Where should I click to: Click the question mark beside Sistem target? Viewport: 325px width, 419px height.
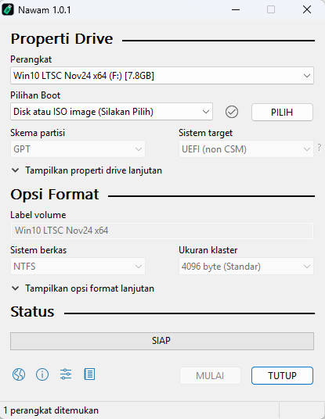coord(320,147)
